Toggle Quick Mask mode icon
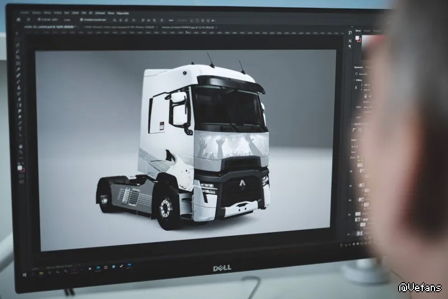 click(21, 176)
